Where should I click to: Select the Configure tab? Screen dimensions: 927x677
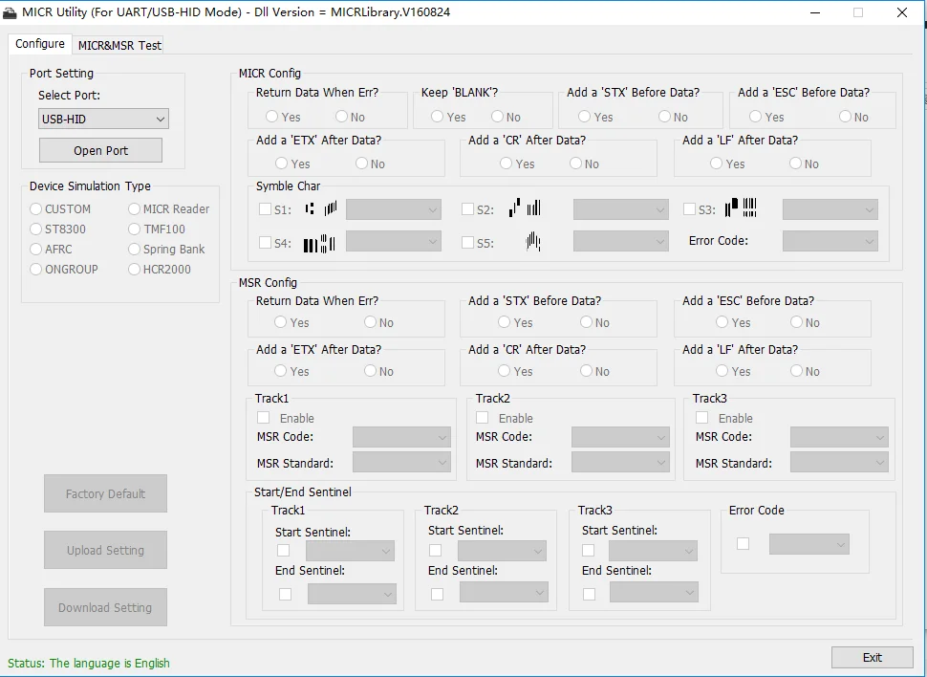pyautogui.click(x=40, y=44)
